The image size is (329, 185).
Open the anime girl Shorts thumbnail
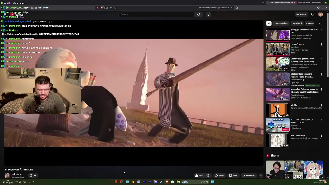(x=313, y=170)
